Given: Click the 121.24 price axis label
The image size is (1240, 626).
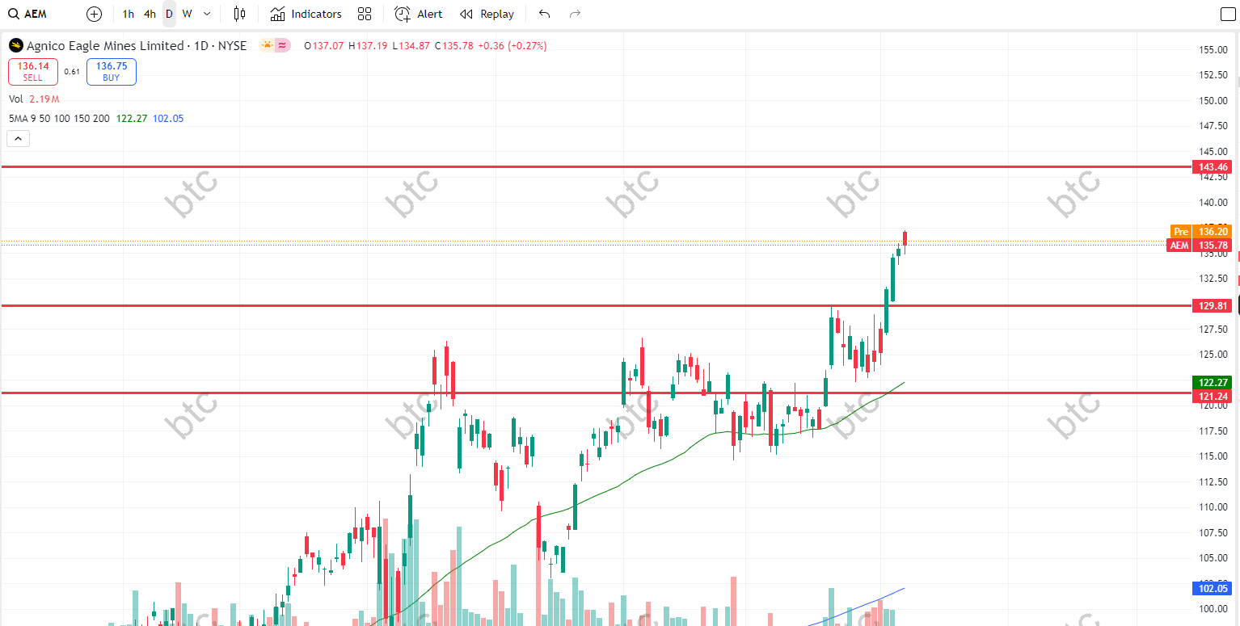Looking at the screenshot, I should click(x=1213, y=396).
